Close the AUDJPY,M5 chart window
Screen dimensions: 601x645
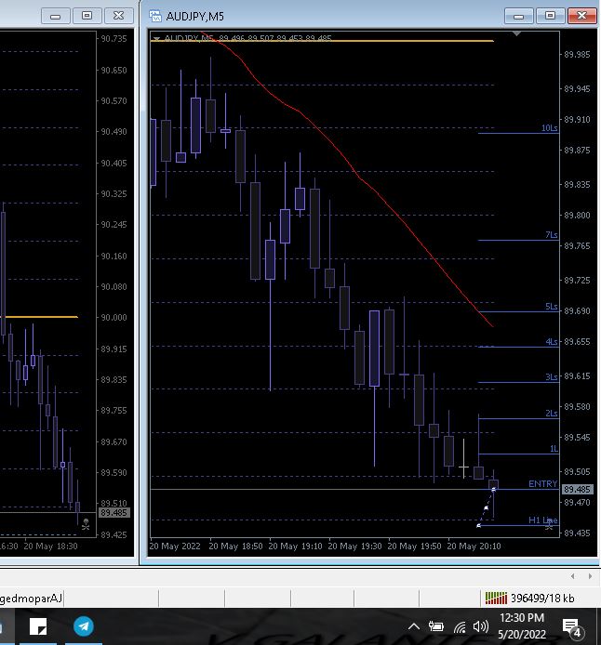click(582, 16)
